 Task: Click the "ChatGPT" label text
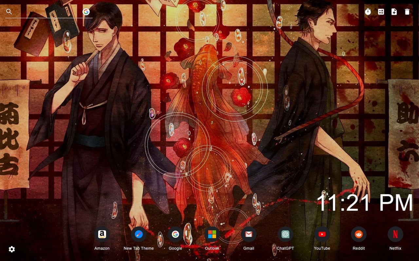click(x=285, y=248)
